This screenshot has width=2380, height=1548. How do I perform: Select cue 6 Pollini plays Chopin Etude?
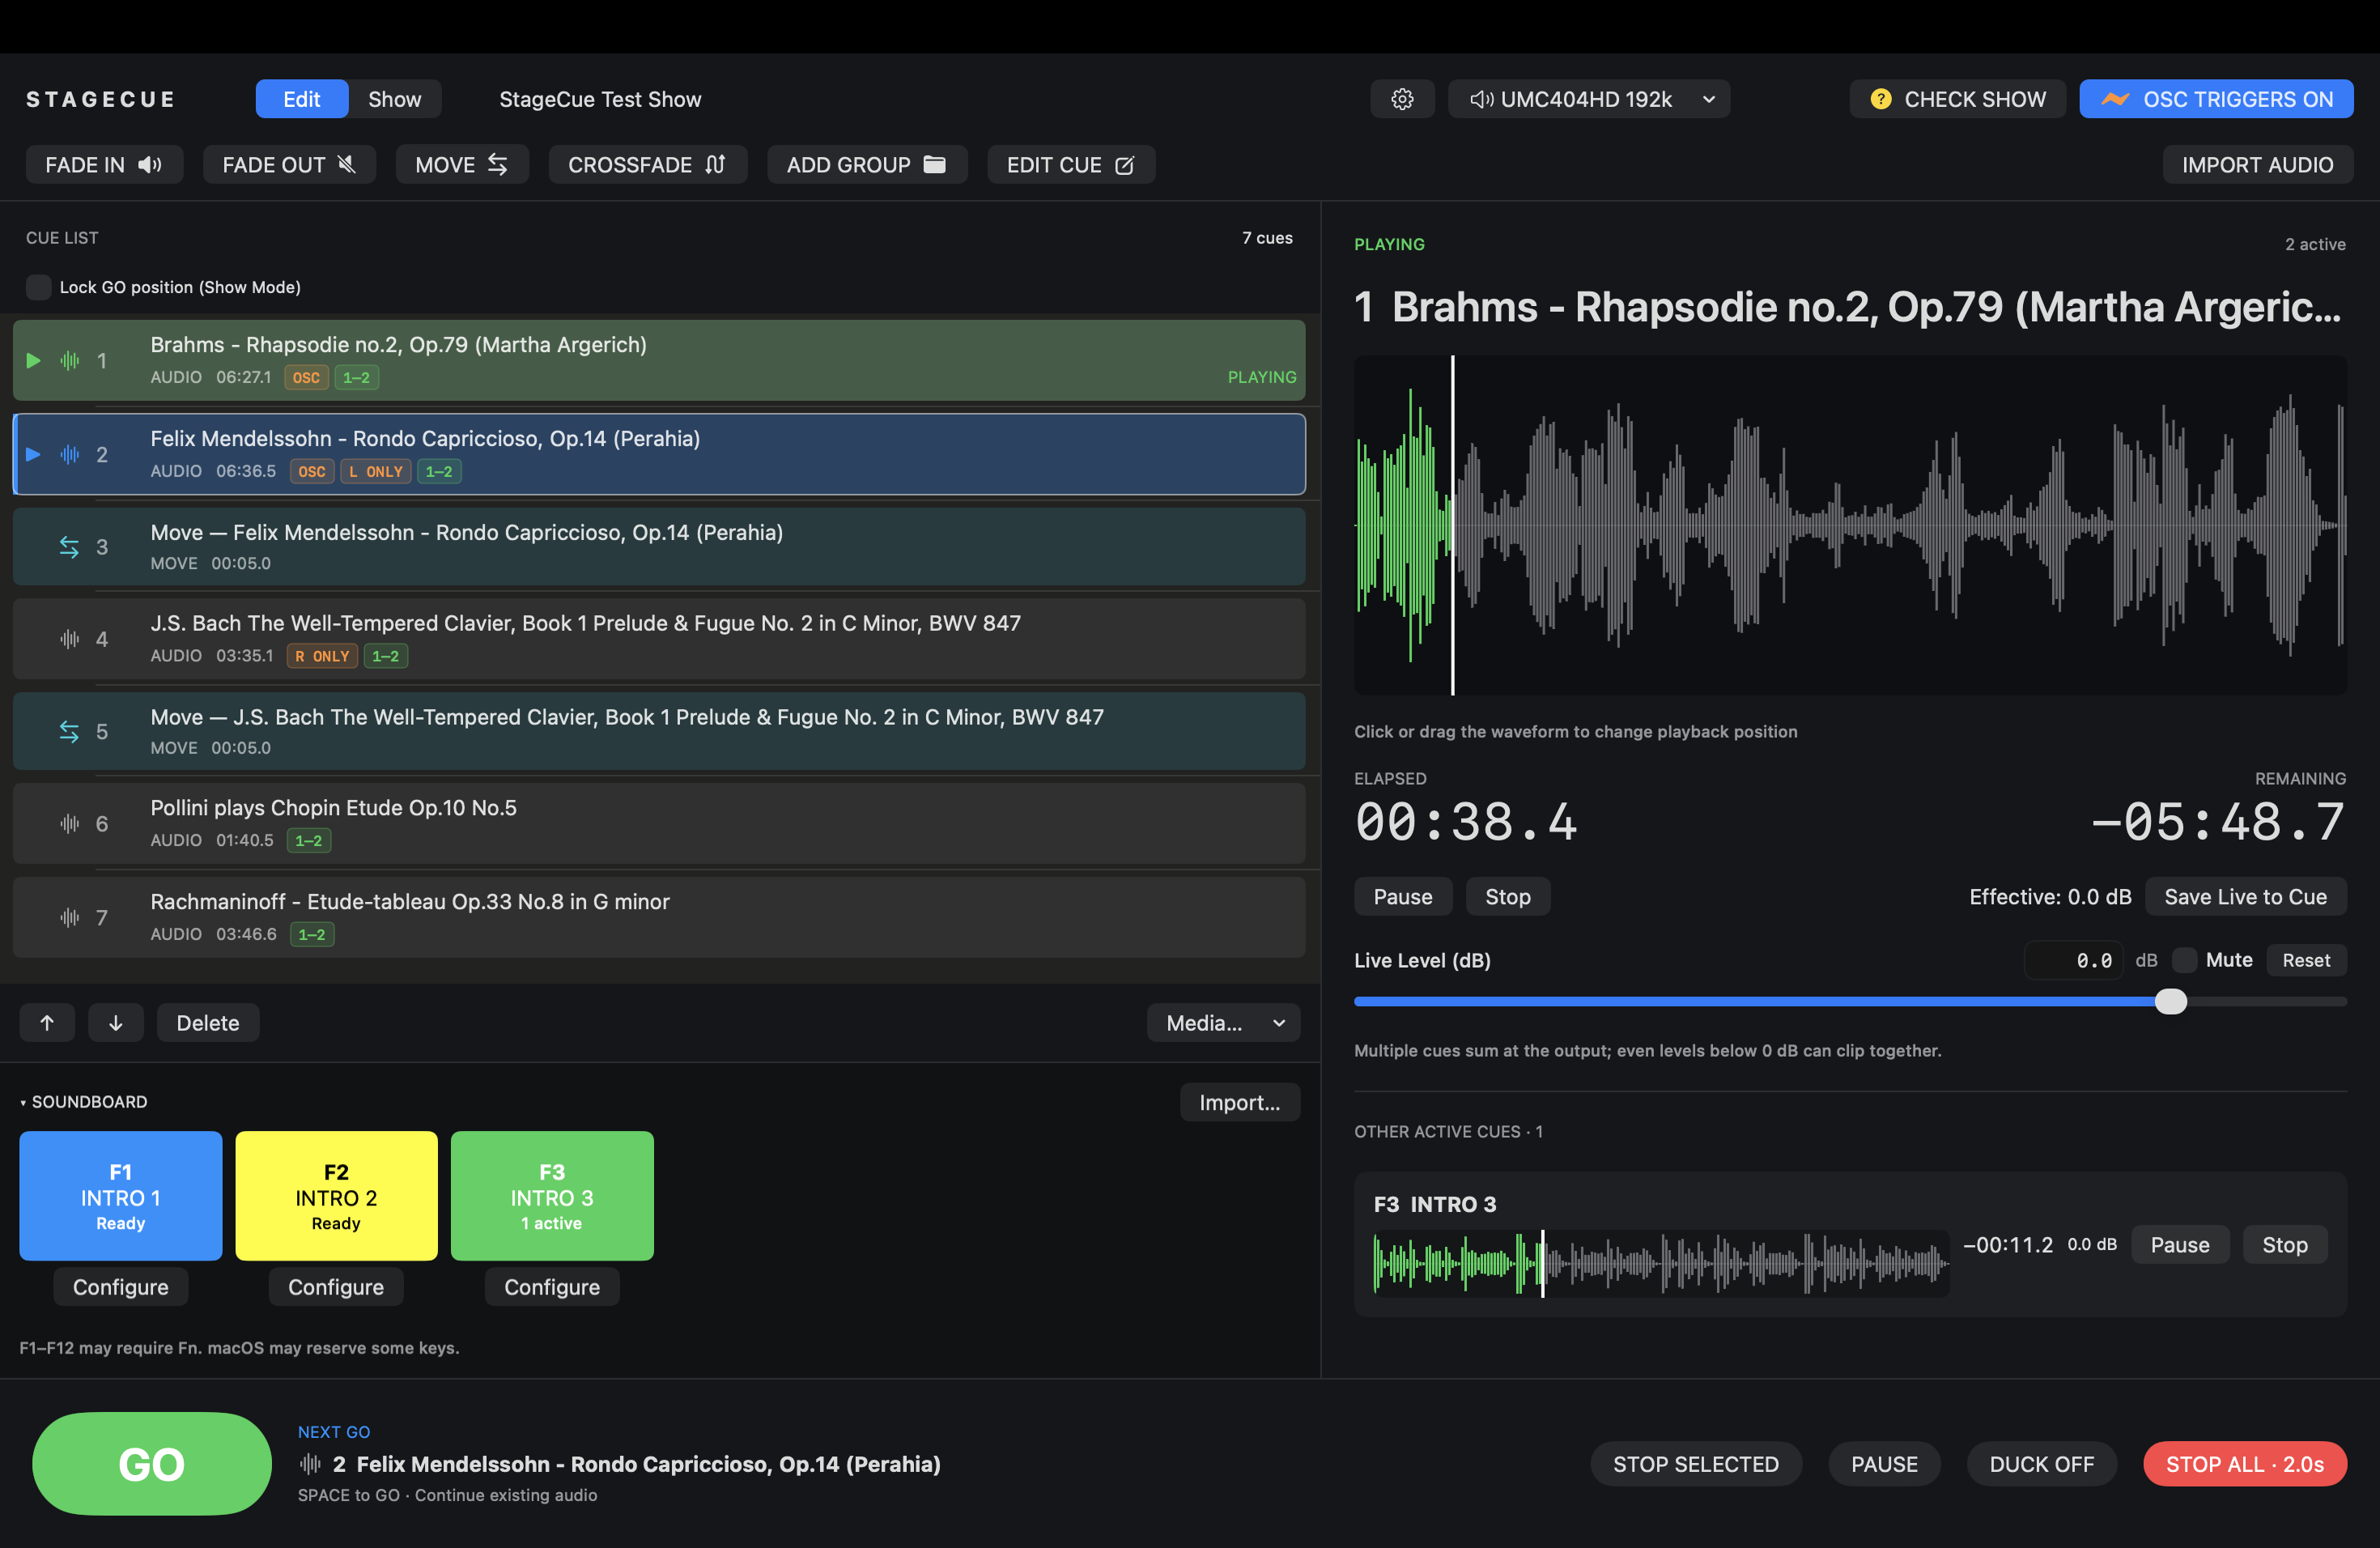click(659, 824)
